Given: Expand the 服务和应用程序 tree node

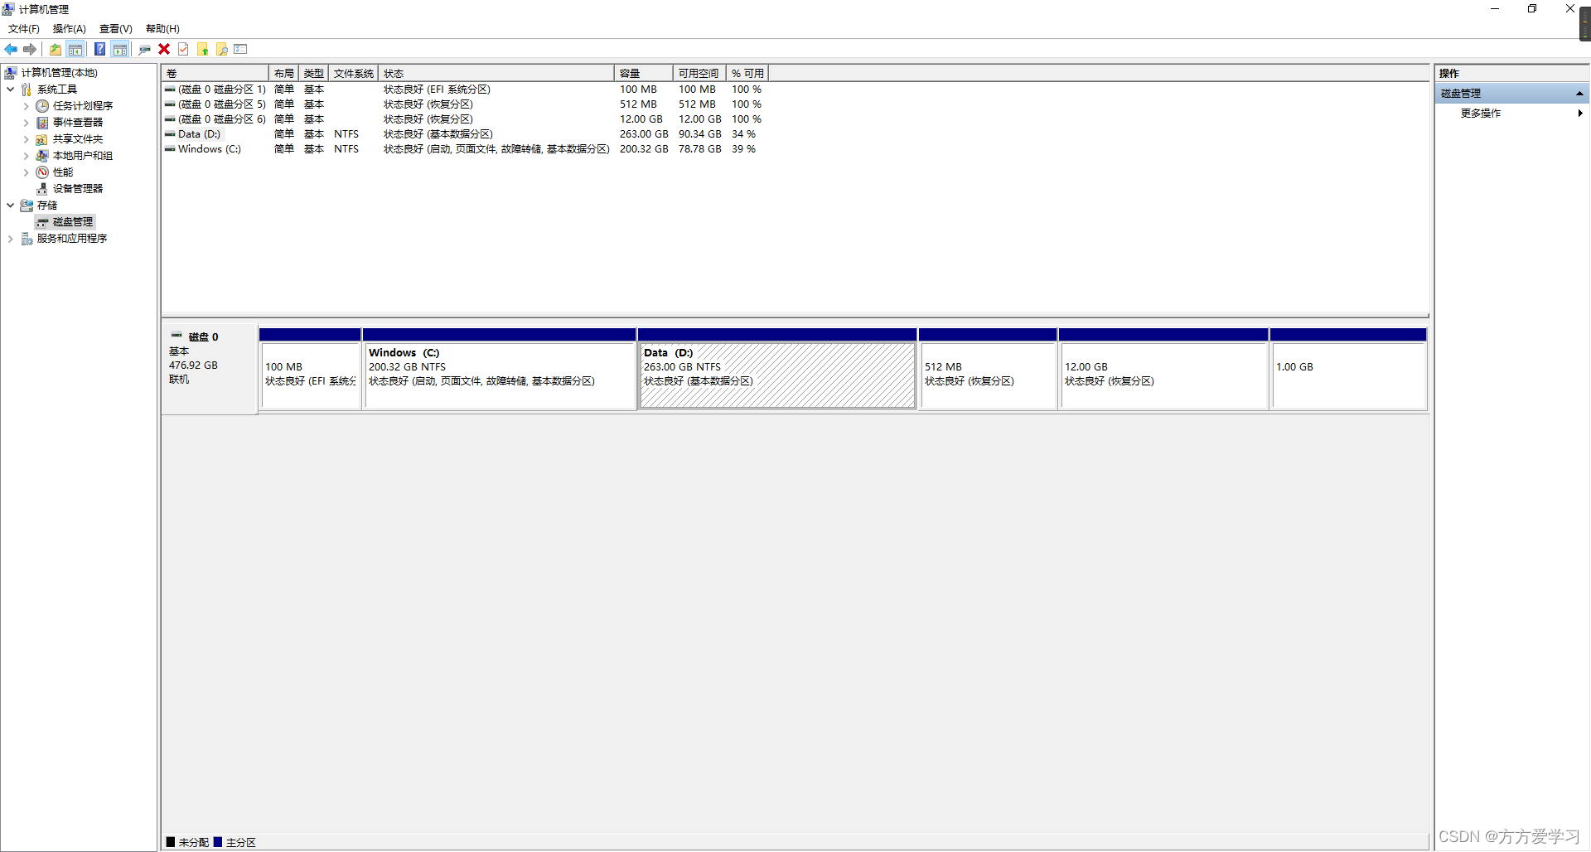Looking at the screenshot, I should [x=10, y=239].
